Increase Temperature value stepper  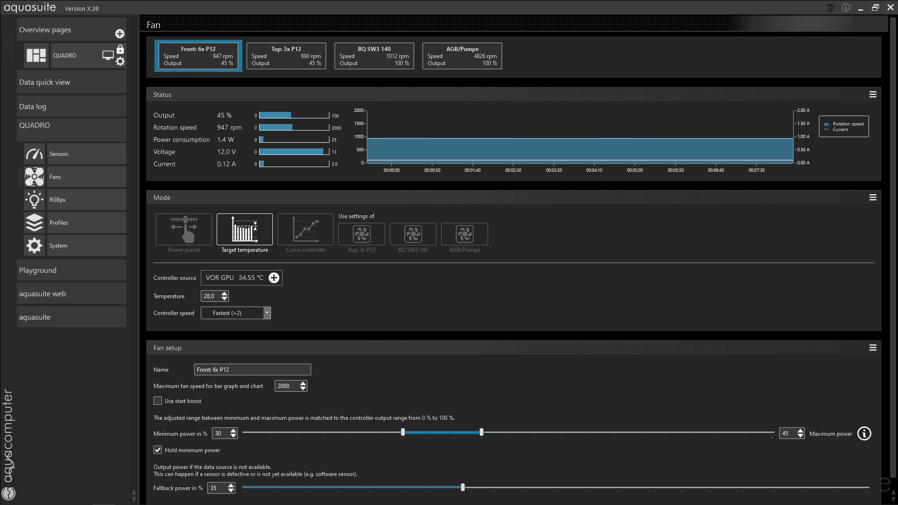click(225, 293)
